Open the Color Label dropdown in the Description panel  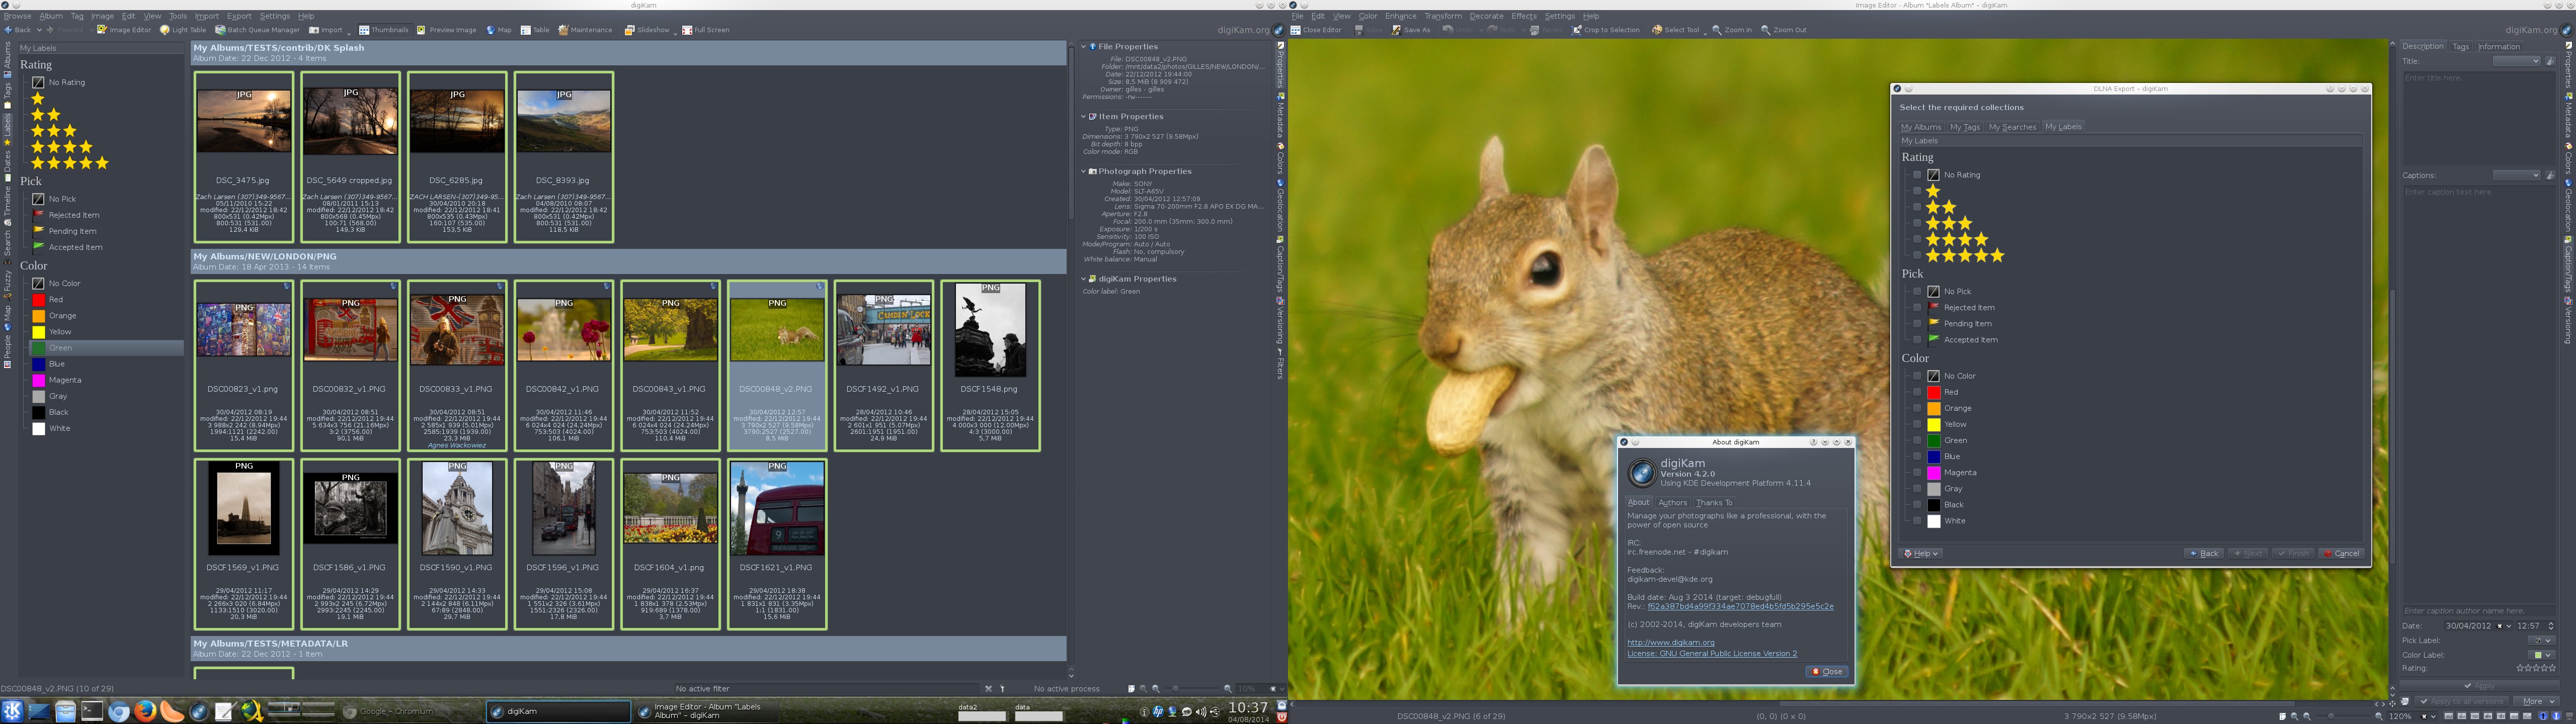(x=2541, y=655)
